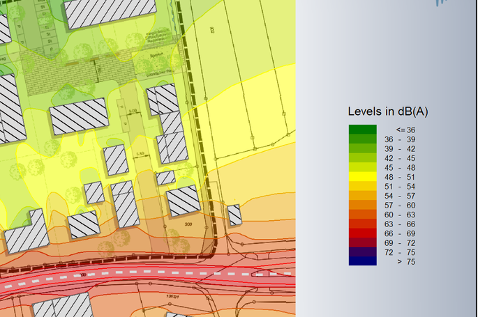Click the '<= 36' legend label

(x=405, y=130)
